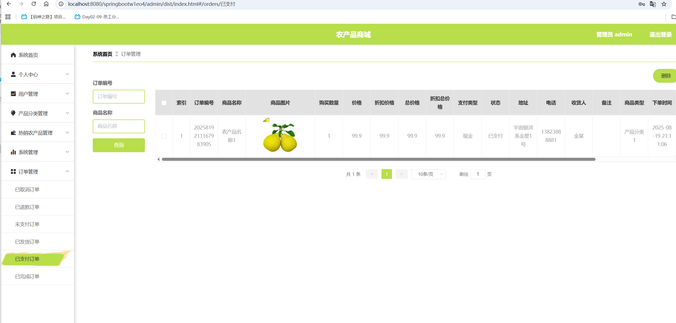Click the horizontal table scrollbar

[378, 159]
